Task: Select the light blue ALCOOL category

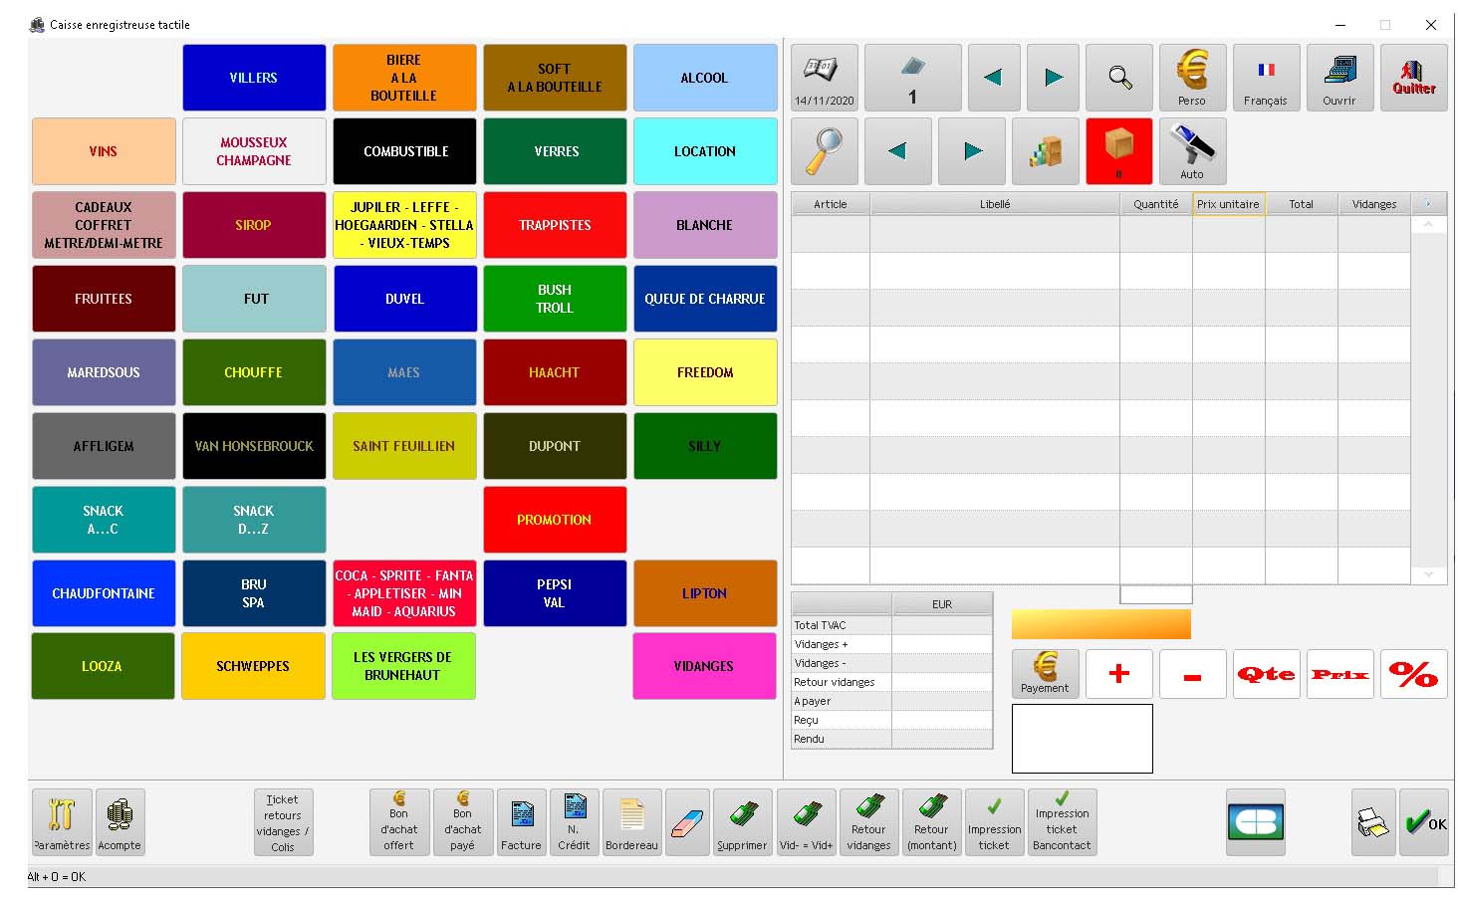Action: 705,78
